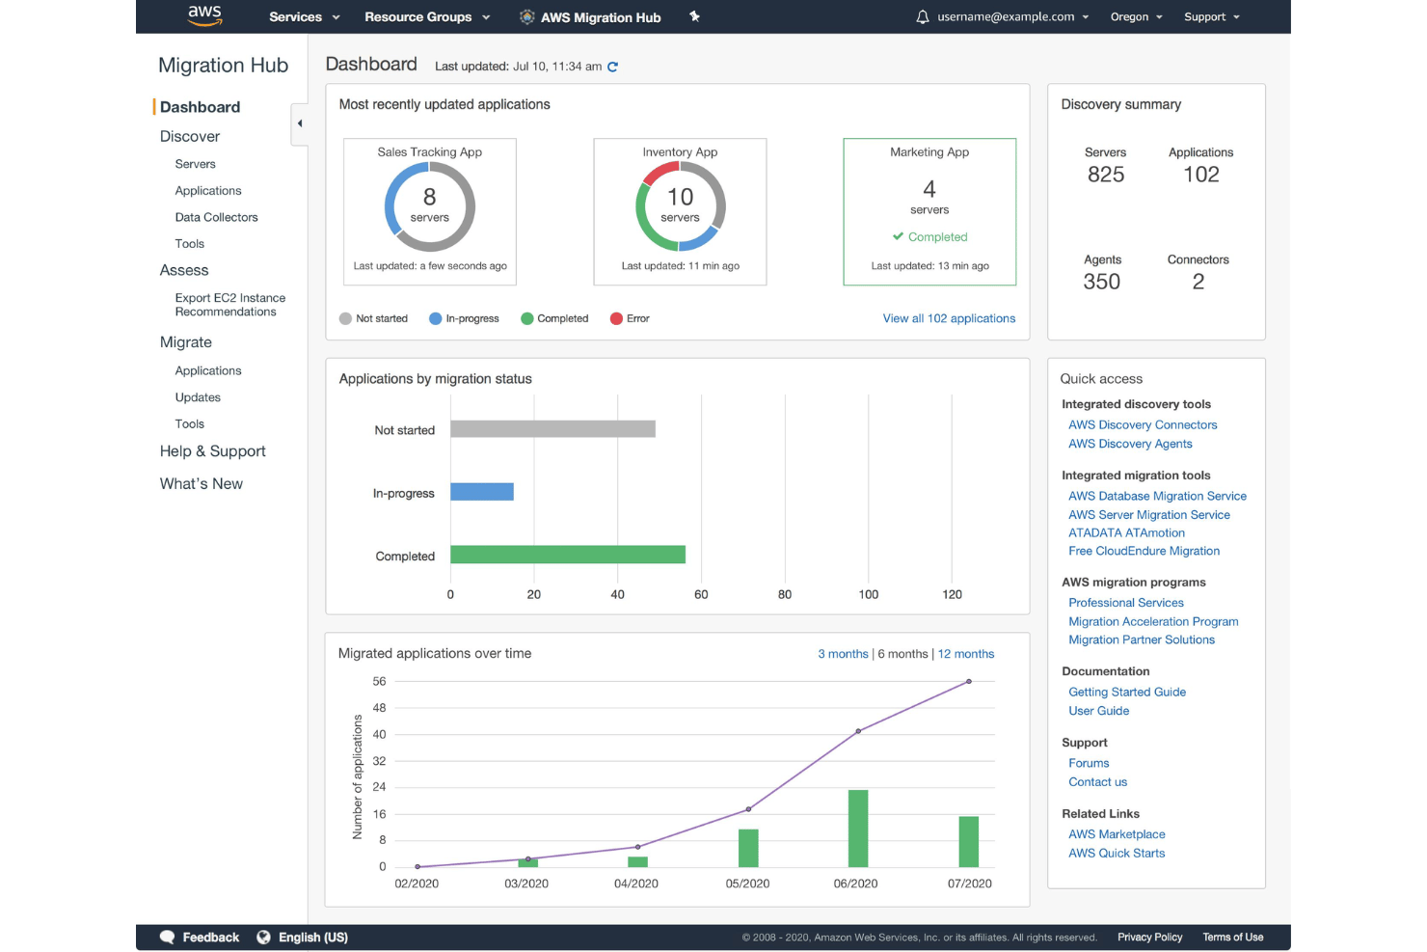This screenshot has width=1427, height=952.
Task: Click the AWS Migration Hub service icon
Action: 527,17
